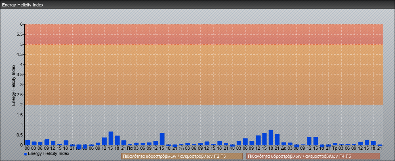This screenshot has height=161, width=395.
Task: Click the Δε day label on x-axis
Action: [284, 149]
